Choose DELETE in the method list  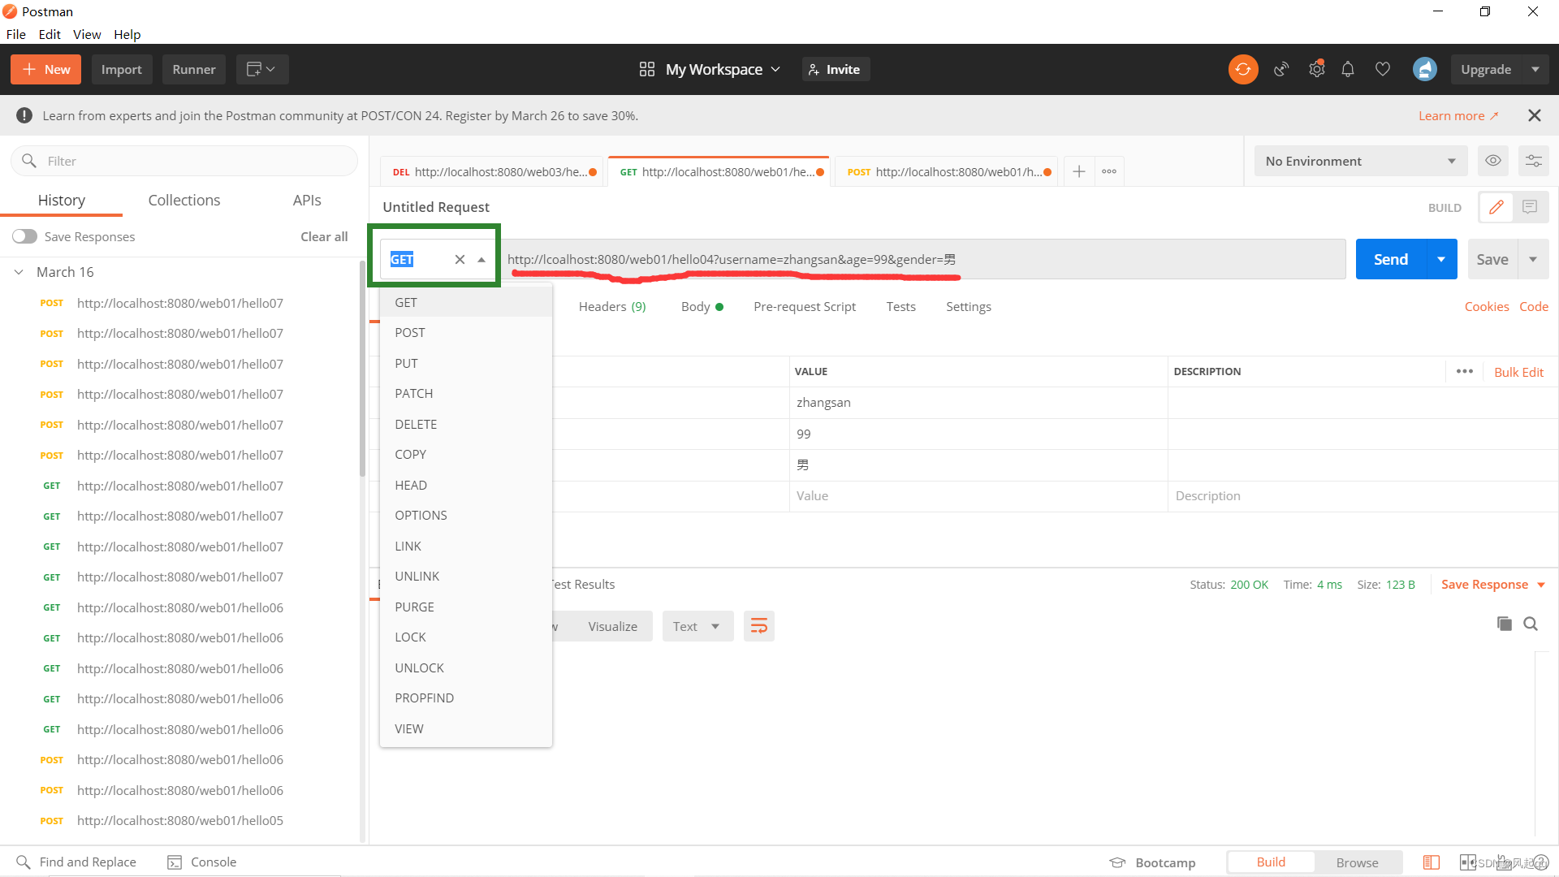(x=466, y=424)
